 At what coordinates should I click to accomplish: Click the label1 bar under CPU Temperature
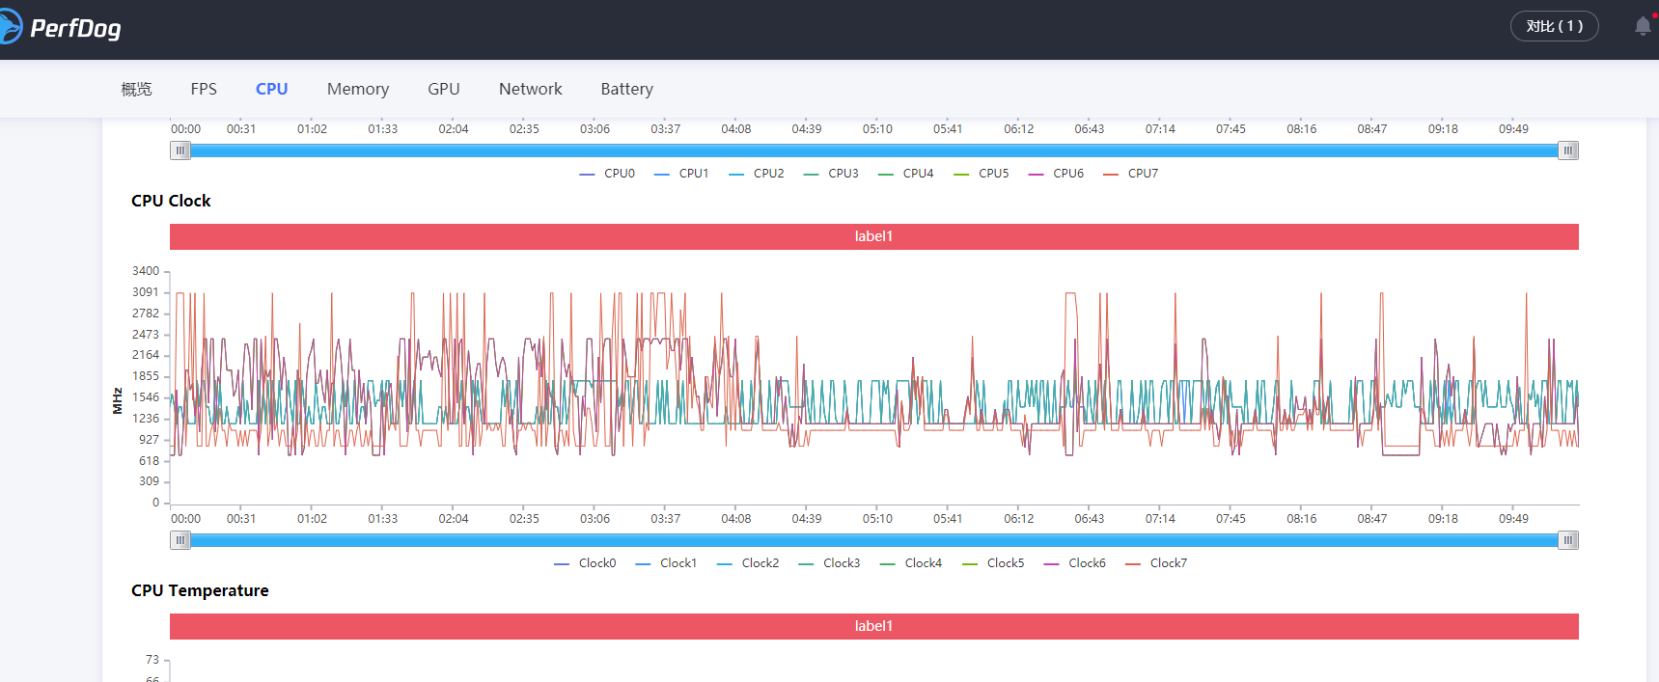(x=873, y=626)
